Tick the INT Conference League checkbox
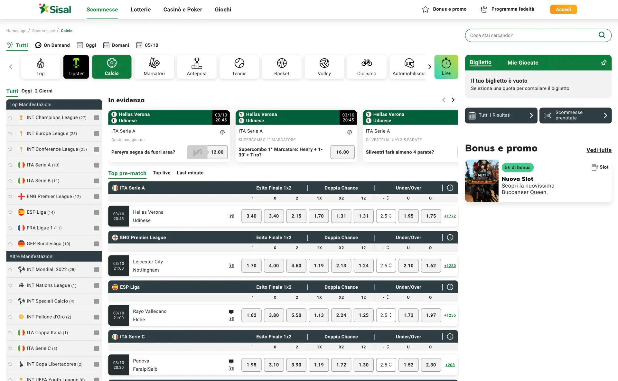The height and width of the screenshot is (381, 618). [x=97, y=149]
